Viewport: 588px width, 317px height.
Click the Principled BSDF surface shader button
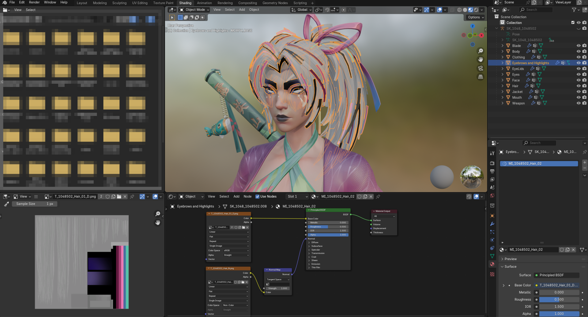[556, 275]
